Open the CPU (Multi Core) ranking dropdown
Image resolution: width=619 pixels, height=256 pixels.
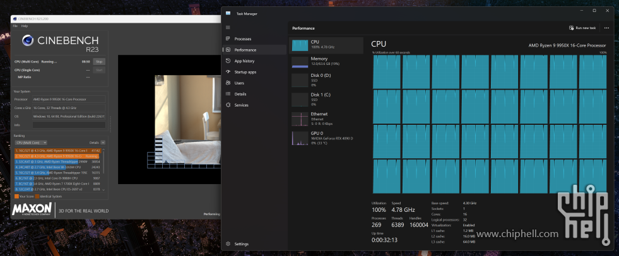pos(31,143)
